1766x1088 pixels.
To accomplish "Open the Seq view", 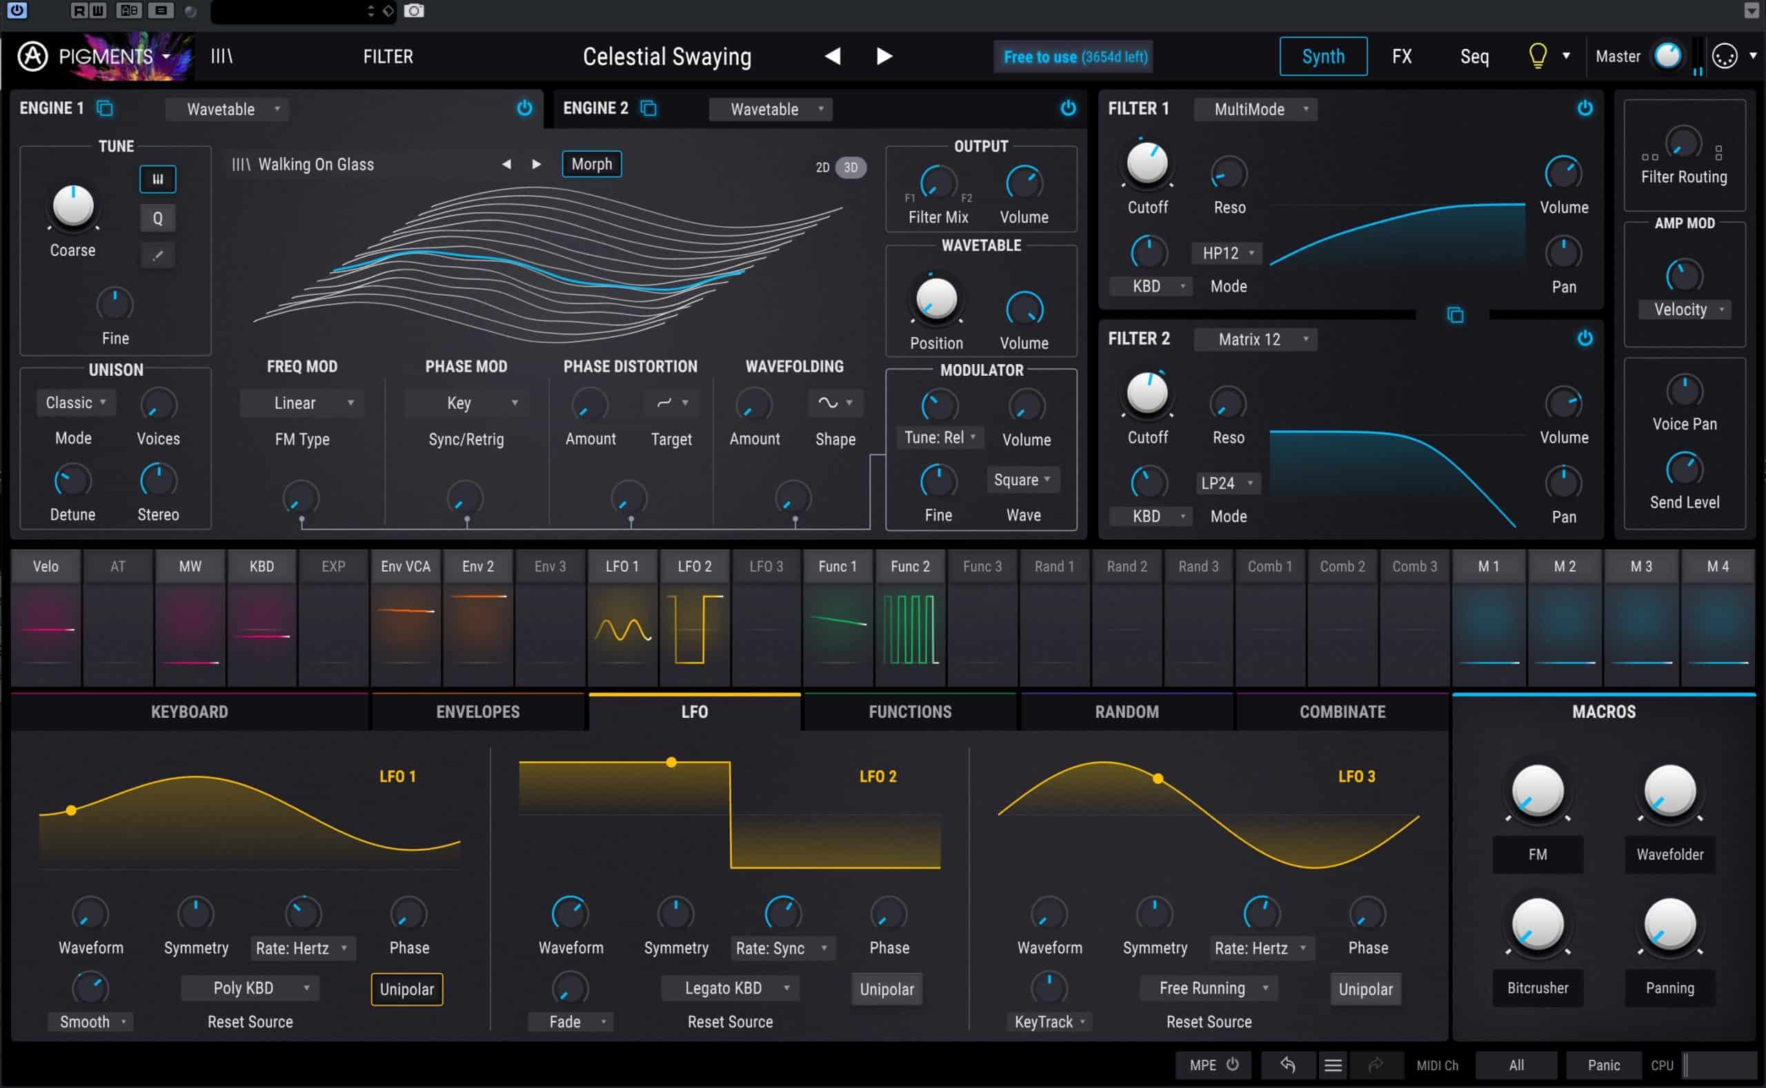I will (1474, 56).
